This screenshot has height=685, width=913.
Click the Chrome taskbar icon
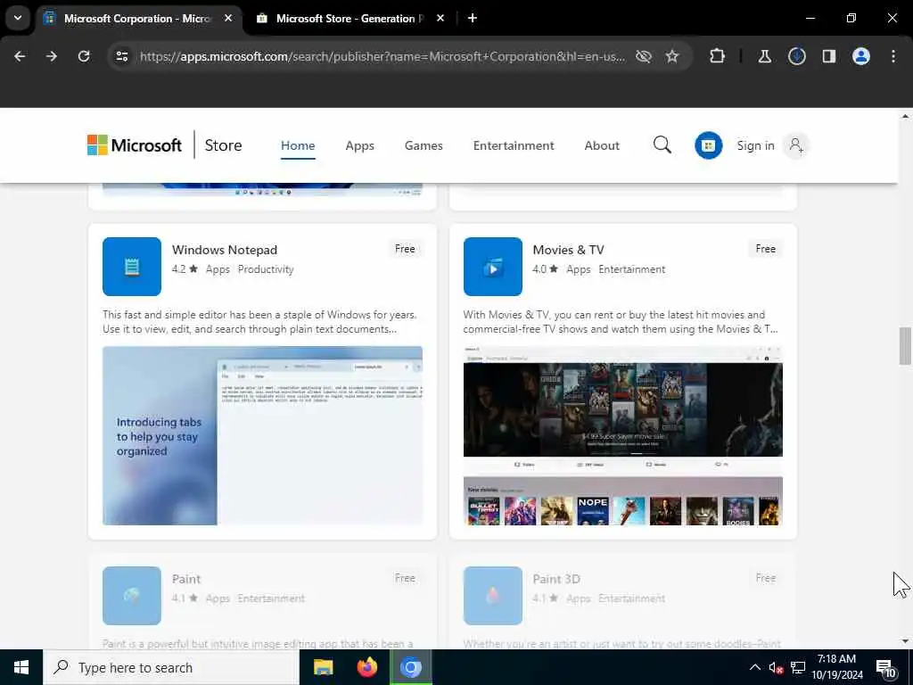coord(410,667)
